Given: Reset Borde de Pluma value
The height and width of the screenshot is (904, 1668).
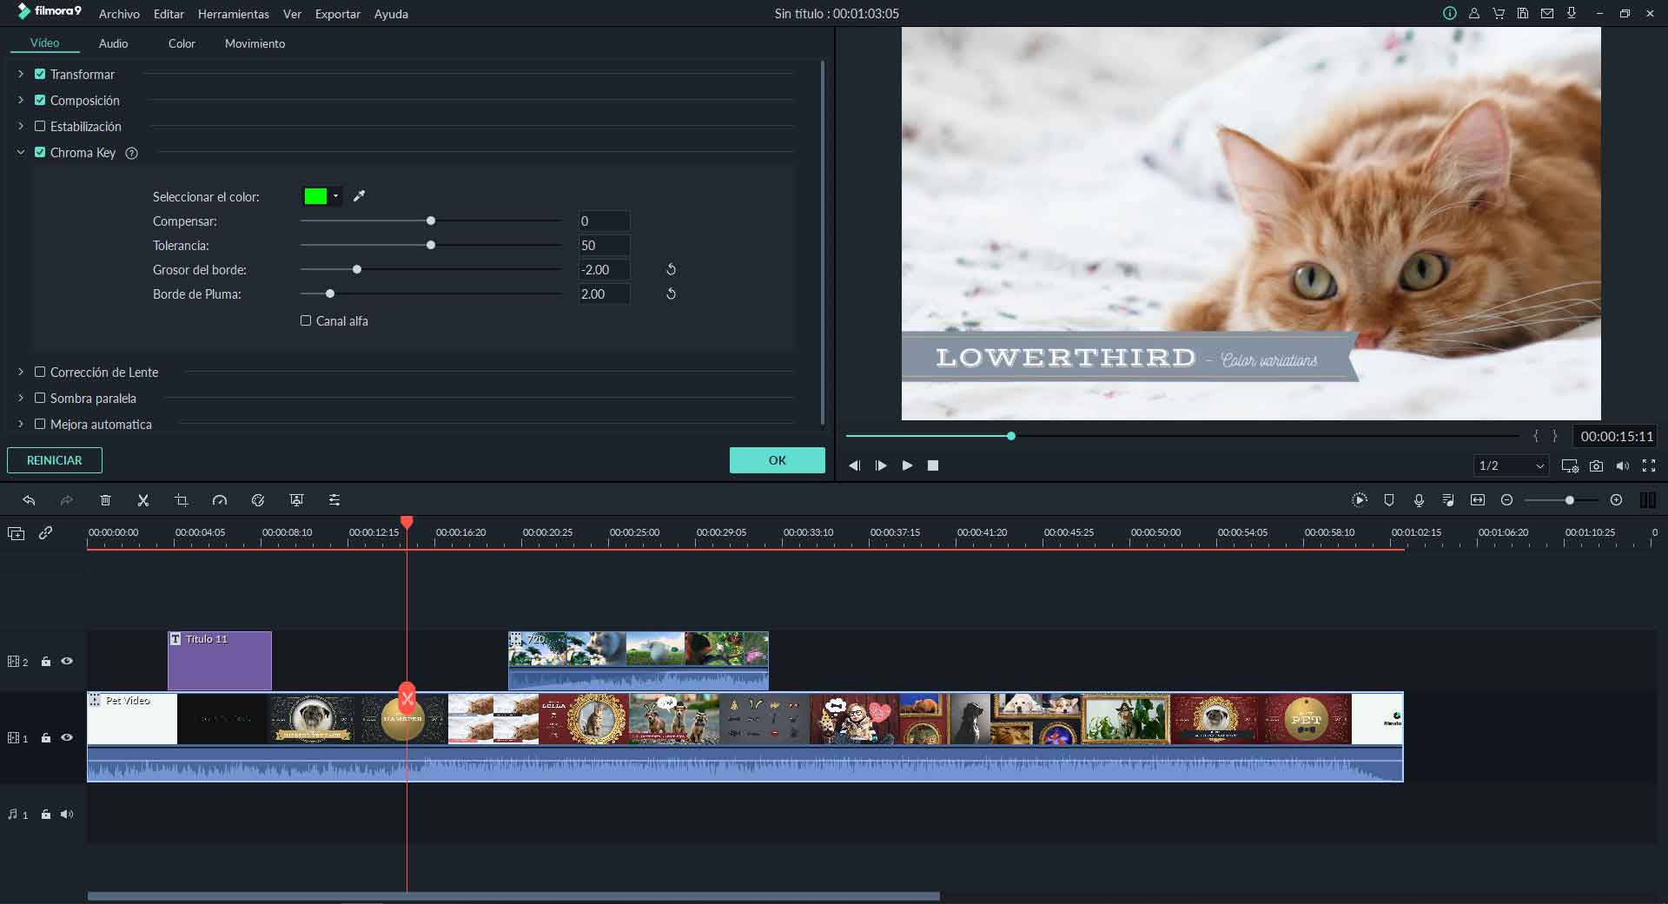Looking at the screenshot, I should [x=671, y=294].
